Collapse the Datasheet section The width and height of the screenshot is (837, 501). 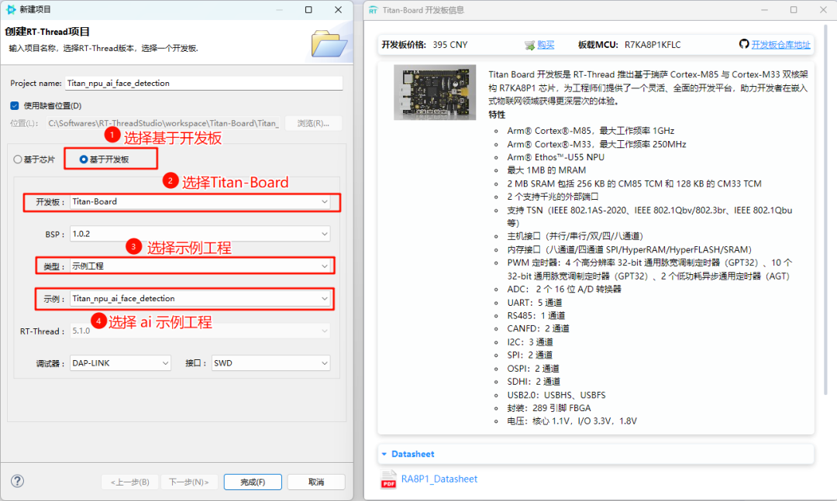pyautogui.click(x=384, y=454)
